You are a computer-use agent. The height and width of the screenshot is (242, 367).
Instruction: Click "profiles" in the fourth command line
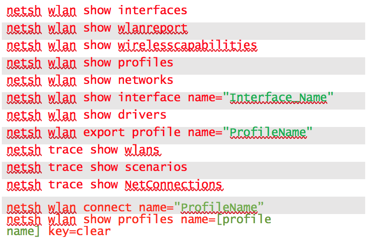pyautogui.click(x=146, y=63)
